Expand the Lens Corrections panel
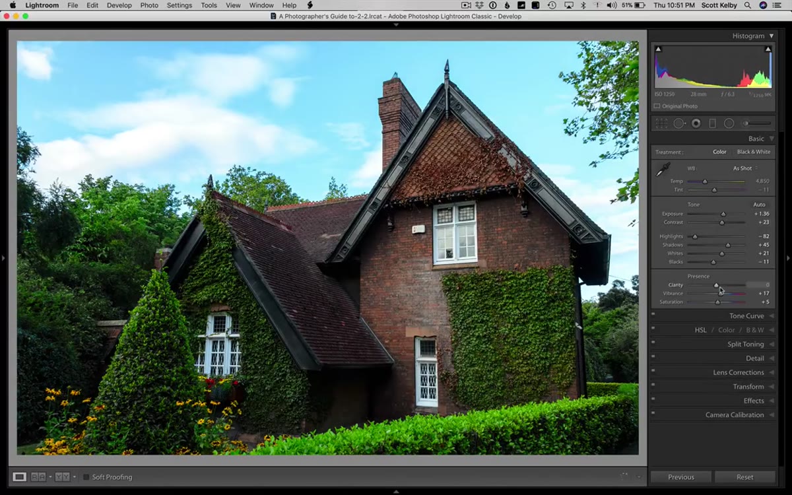792x495 pixels. tap(771, 373)
